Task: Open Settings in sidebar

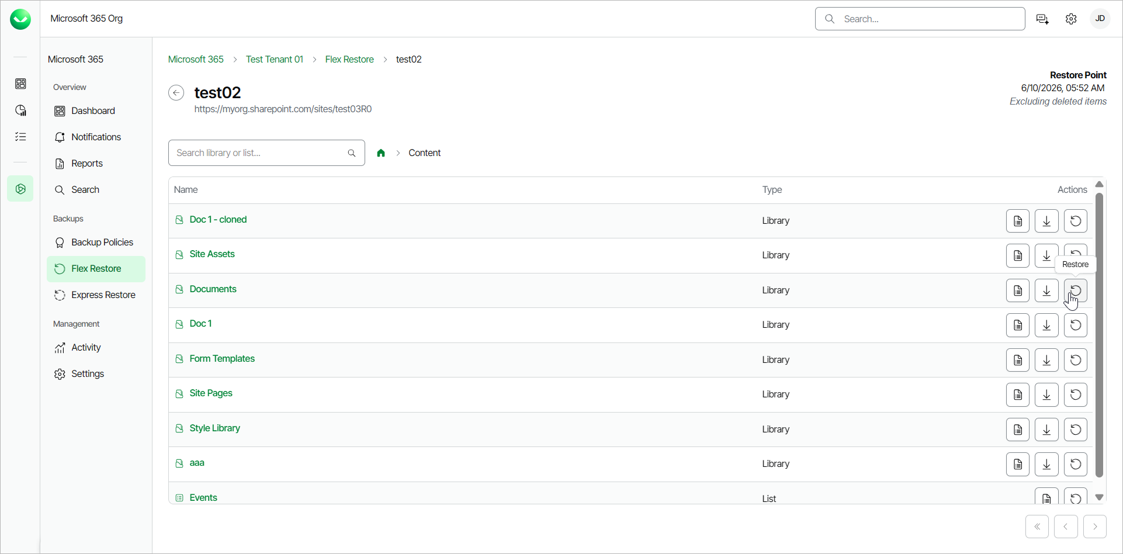Action: (x=96, y=374)
